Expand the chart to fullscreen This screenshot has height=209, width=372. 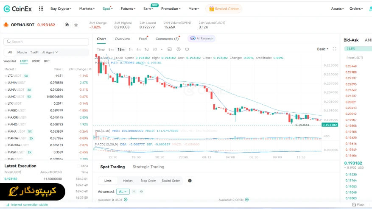[334, 49]
